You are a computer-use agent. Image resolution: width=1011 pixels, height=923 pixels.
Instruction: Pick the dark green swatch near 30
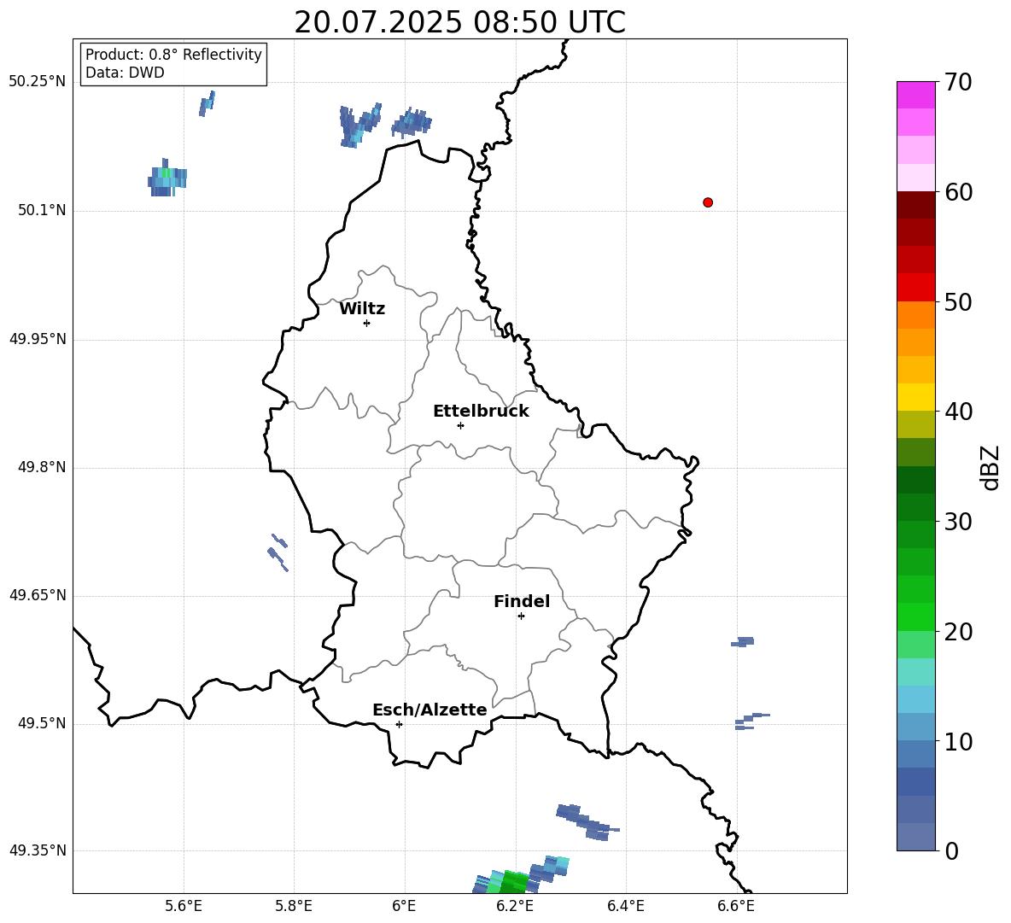pos(915,507)
